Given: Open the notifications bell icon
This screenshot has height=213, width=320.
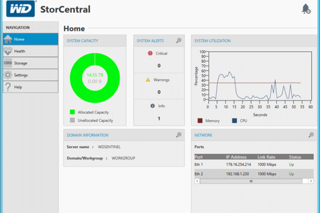Looking at the screenshot, I should 306,9.
